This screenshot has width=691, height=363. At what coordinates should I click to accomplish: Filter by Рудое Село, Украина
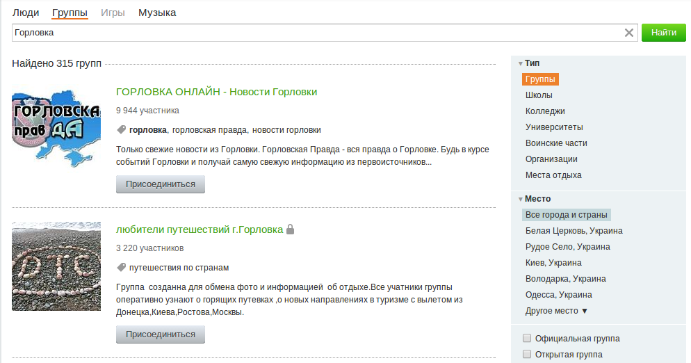[x=567, y=247]
